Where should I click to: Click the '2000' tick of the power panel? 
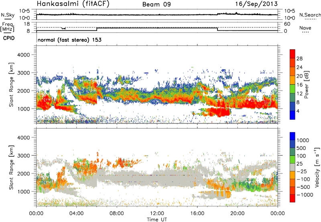click(23, 91)
